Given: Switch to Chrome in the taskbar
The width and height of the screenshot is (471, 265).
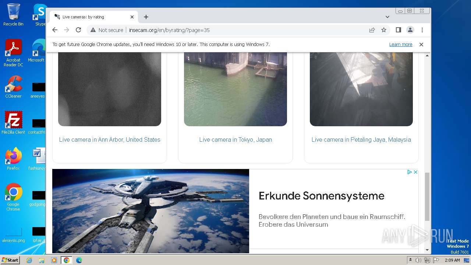Looking at the screenshot, I should [x=67, y=260].
